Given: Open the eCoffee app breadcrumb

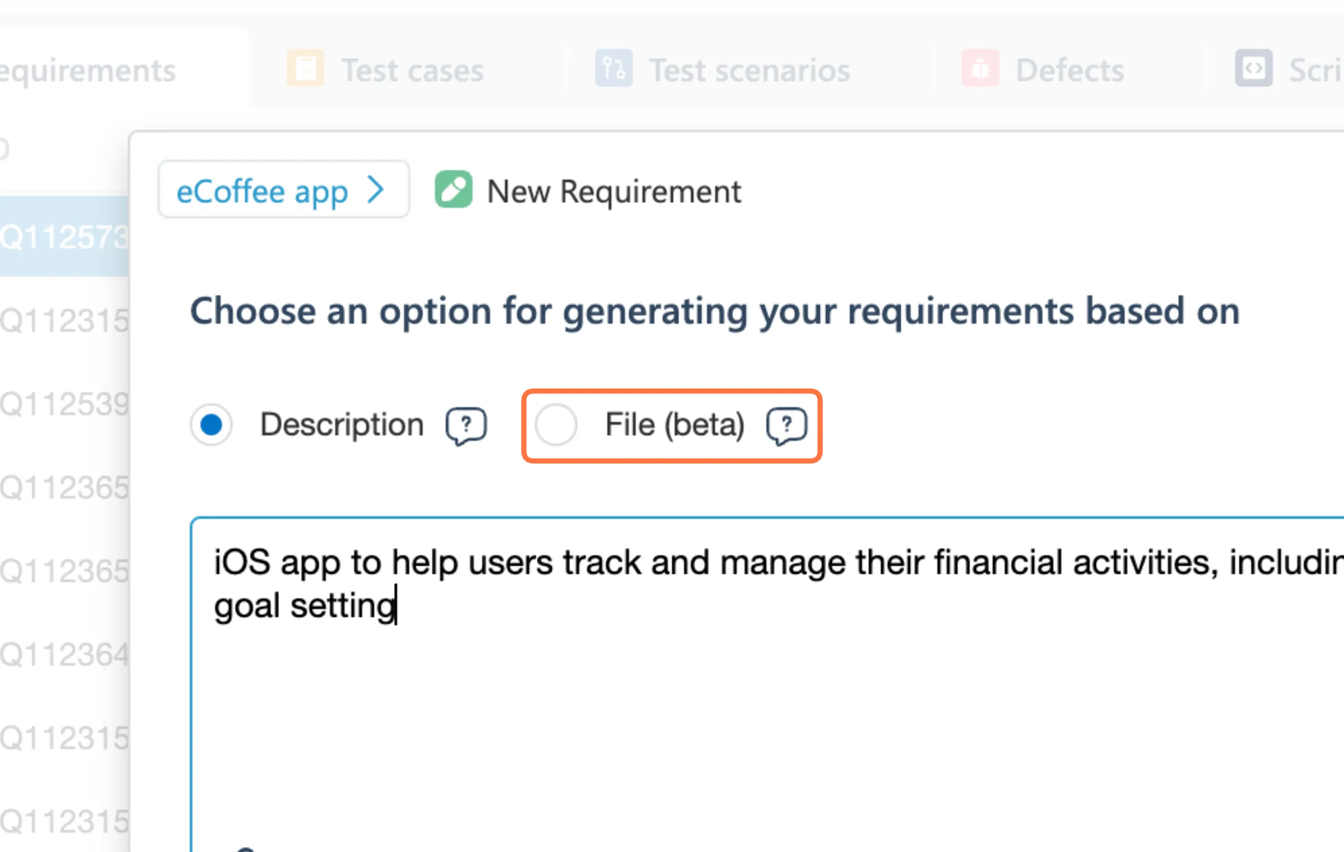Looking at the screenshot, I should (x=262, y=191).
